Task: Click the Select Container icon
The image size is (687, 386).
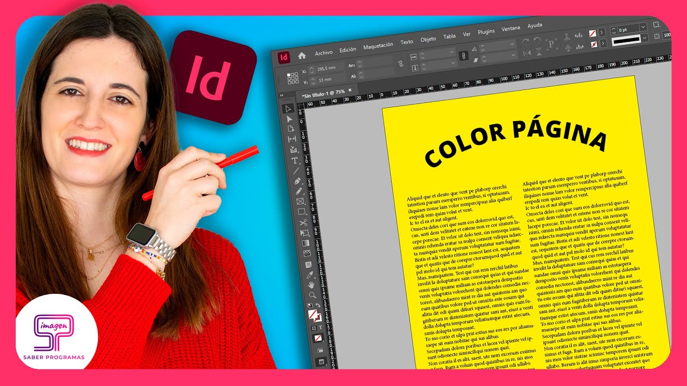Action: [566, 38]
